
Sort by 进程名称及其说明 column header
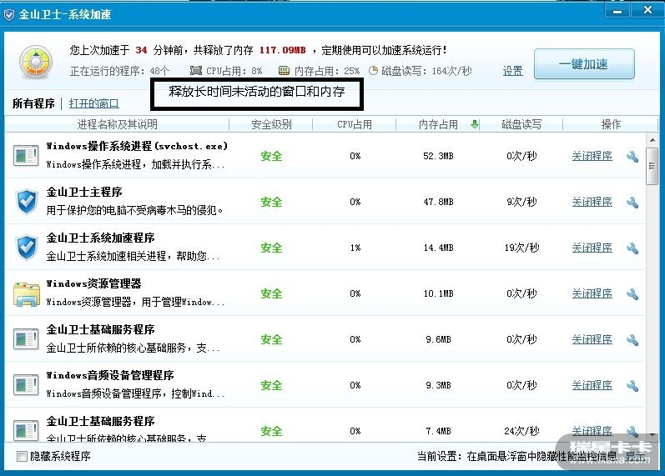117,124
